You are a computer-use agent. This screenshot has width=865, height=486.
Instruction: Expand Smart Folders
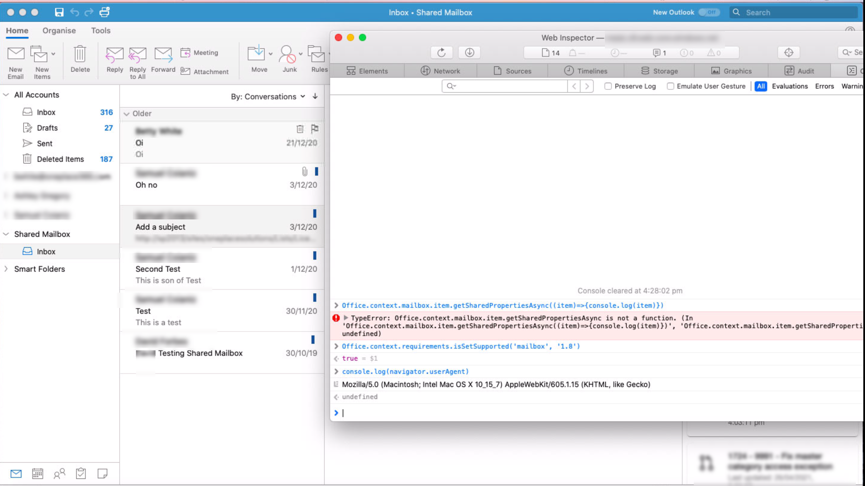pos(5,269)
